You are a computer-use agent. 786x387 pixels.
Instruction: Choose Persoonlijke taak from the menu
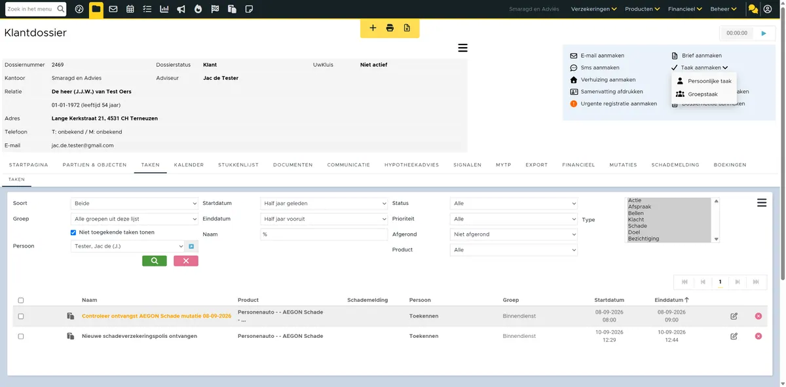point(704,81)
